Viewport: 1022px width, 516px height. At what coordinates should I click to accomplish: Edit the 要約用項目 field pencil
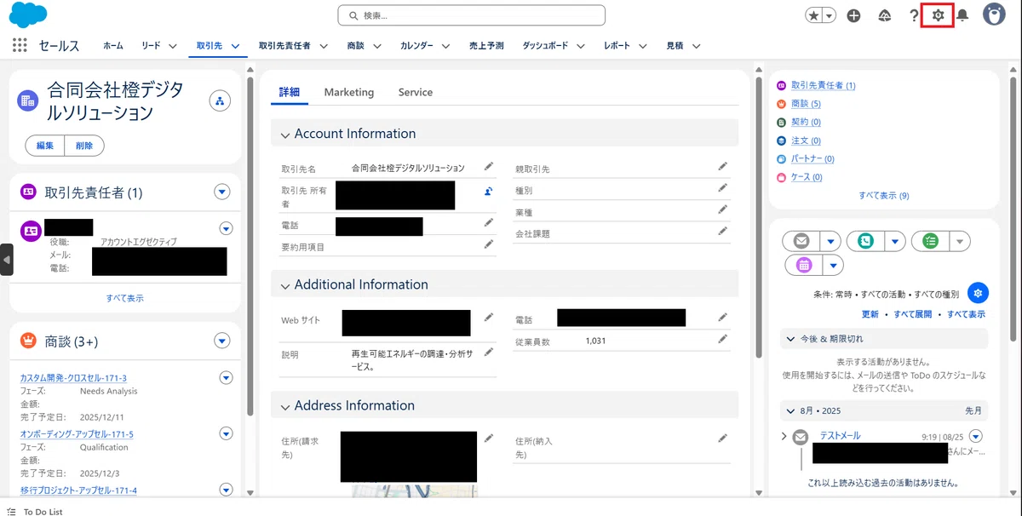[x=489, y=244]
